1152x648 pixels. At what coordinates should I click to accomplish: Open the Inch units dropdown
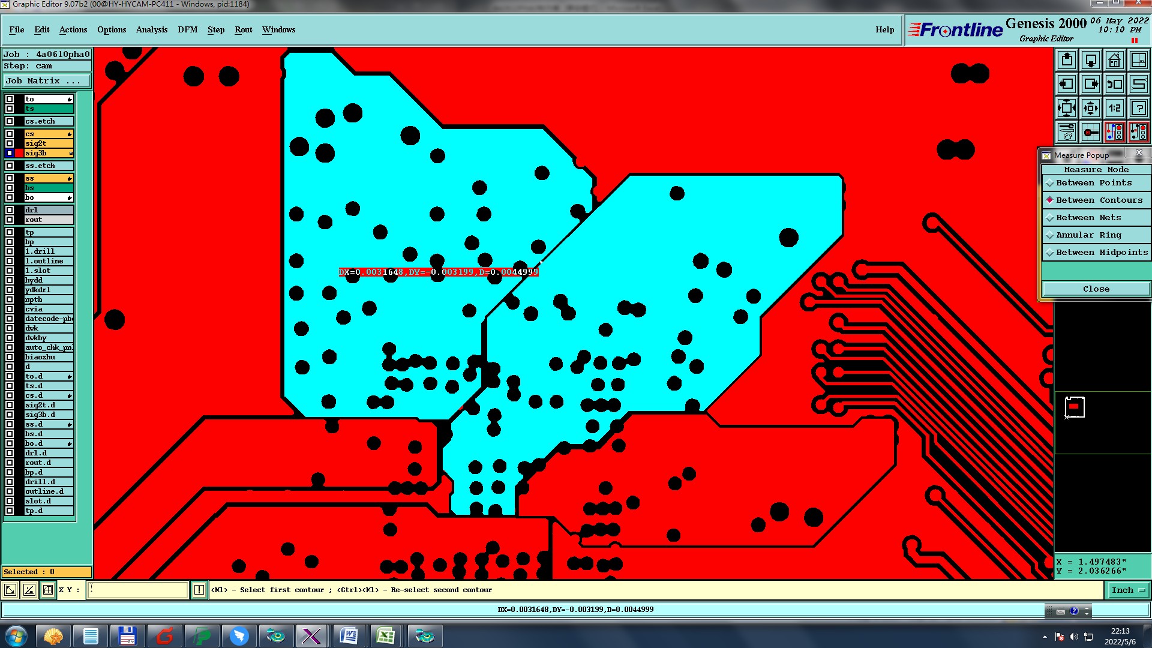click(1127, 590)
